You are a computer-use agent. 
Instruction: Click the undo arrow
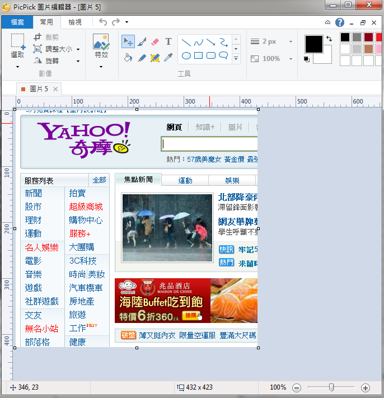click(x=103, y=22)
